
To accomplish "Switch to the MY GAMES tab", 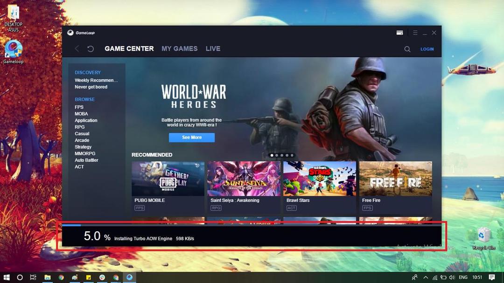I will [x=179, y=49].
